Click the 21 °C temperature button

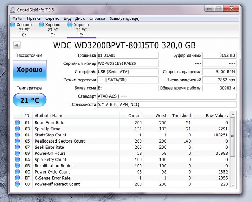30,100
